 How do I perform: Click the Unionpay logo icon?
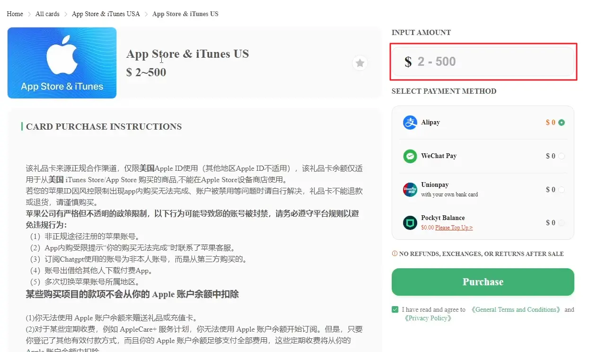410,190
